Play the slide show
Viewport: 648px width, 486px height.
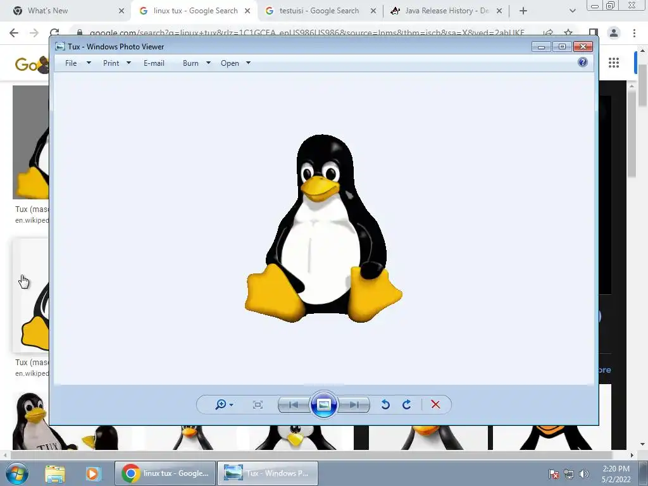coord(323,404)
